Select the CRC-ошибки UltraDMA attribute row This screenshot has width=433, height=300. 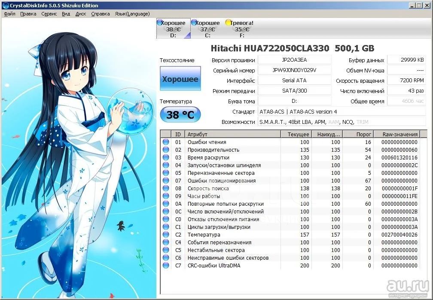pyautogui.click(x=290, y=265)
